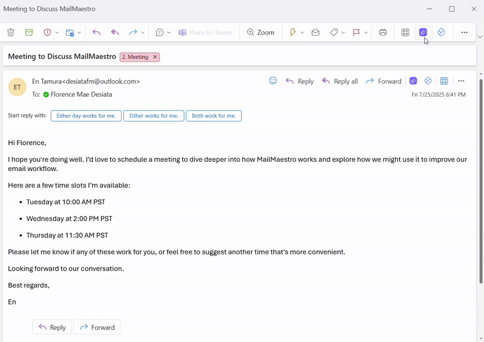This screenshot has width=484, height=342.
Task: Open the flag options dropdown arrow
Action: pyautogui.click(x=366, y=33)
